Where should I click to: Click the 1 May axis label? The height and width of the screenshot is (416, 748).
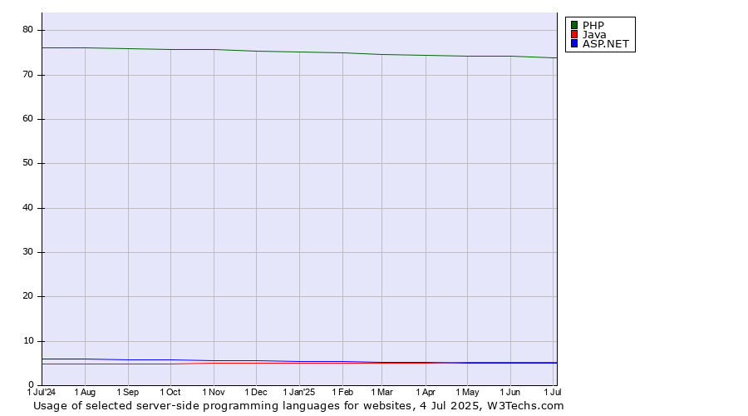tap(467, 392)
